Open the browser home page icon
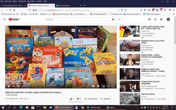176x110 pixels. coord(14,10)
